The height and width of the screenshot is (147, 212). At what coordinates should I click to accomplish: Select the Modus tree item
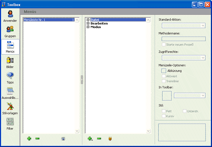[96, 27]
